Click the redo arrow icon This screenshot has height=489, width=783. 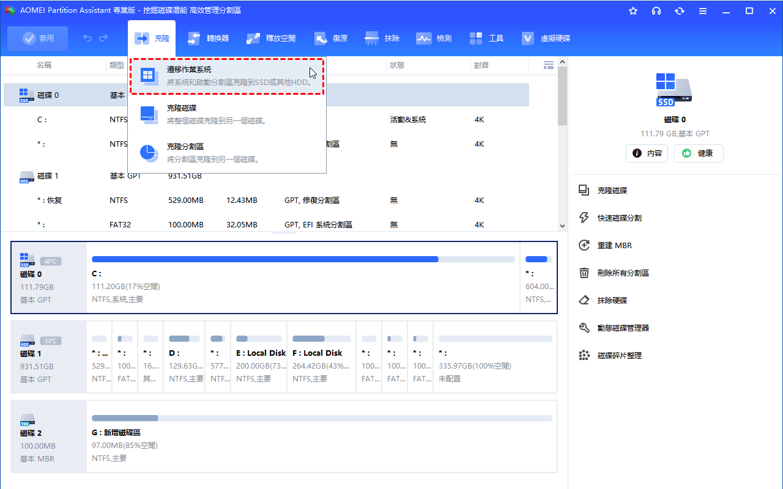[x=103, y=38]
